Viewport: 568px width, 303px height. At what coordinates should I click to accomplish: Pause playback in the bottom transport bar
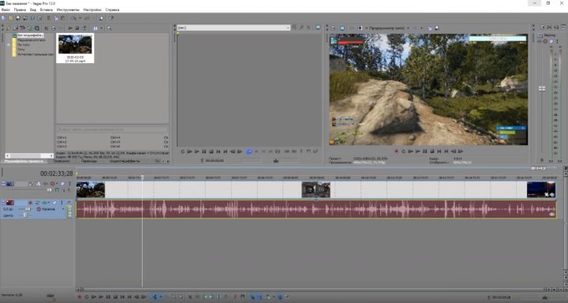click(x=108, y=297)
